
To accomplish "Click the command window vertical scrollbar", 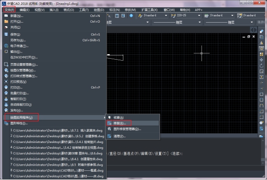I will pos(263,151).
